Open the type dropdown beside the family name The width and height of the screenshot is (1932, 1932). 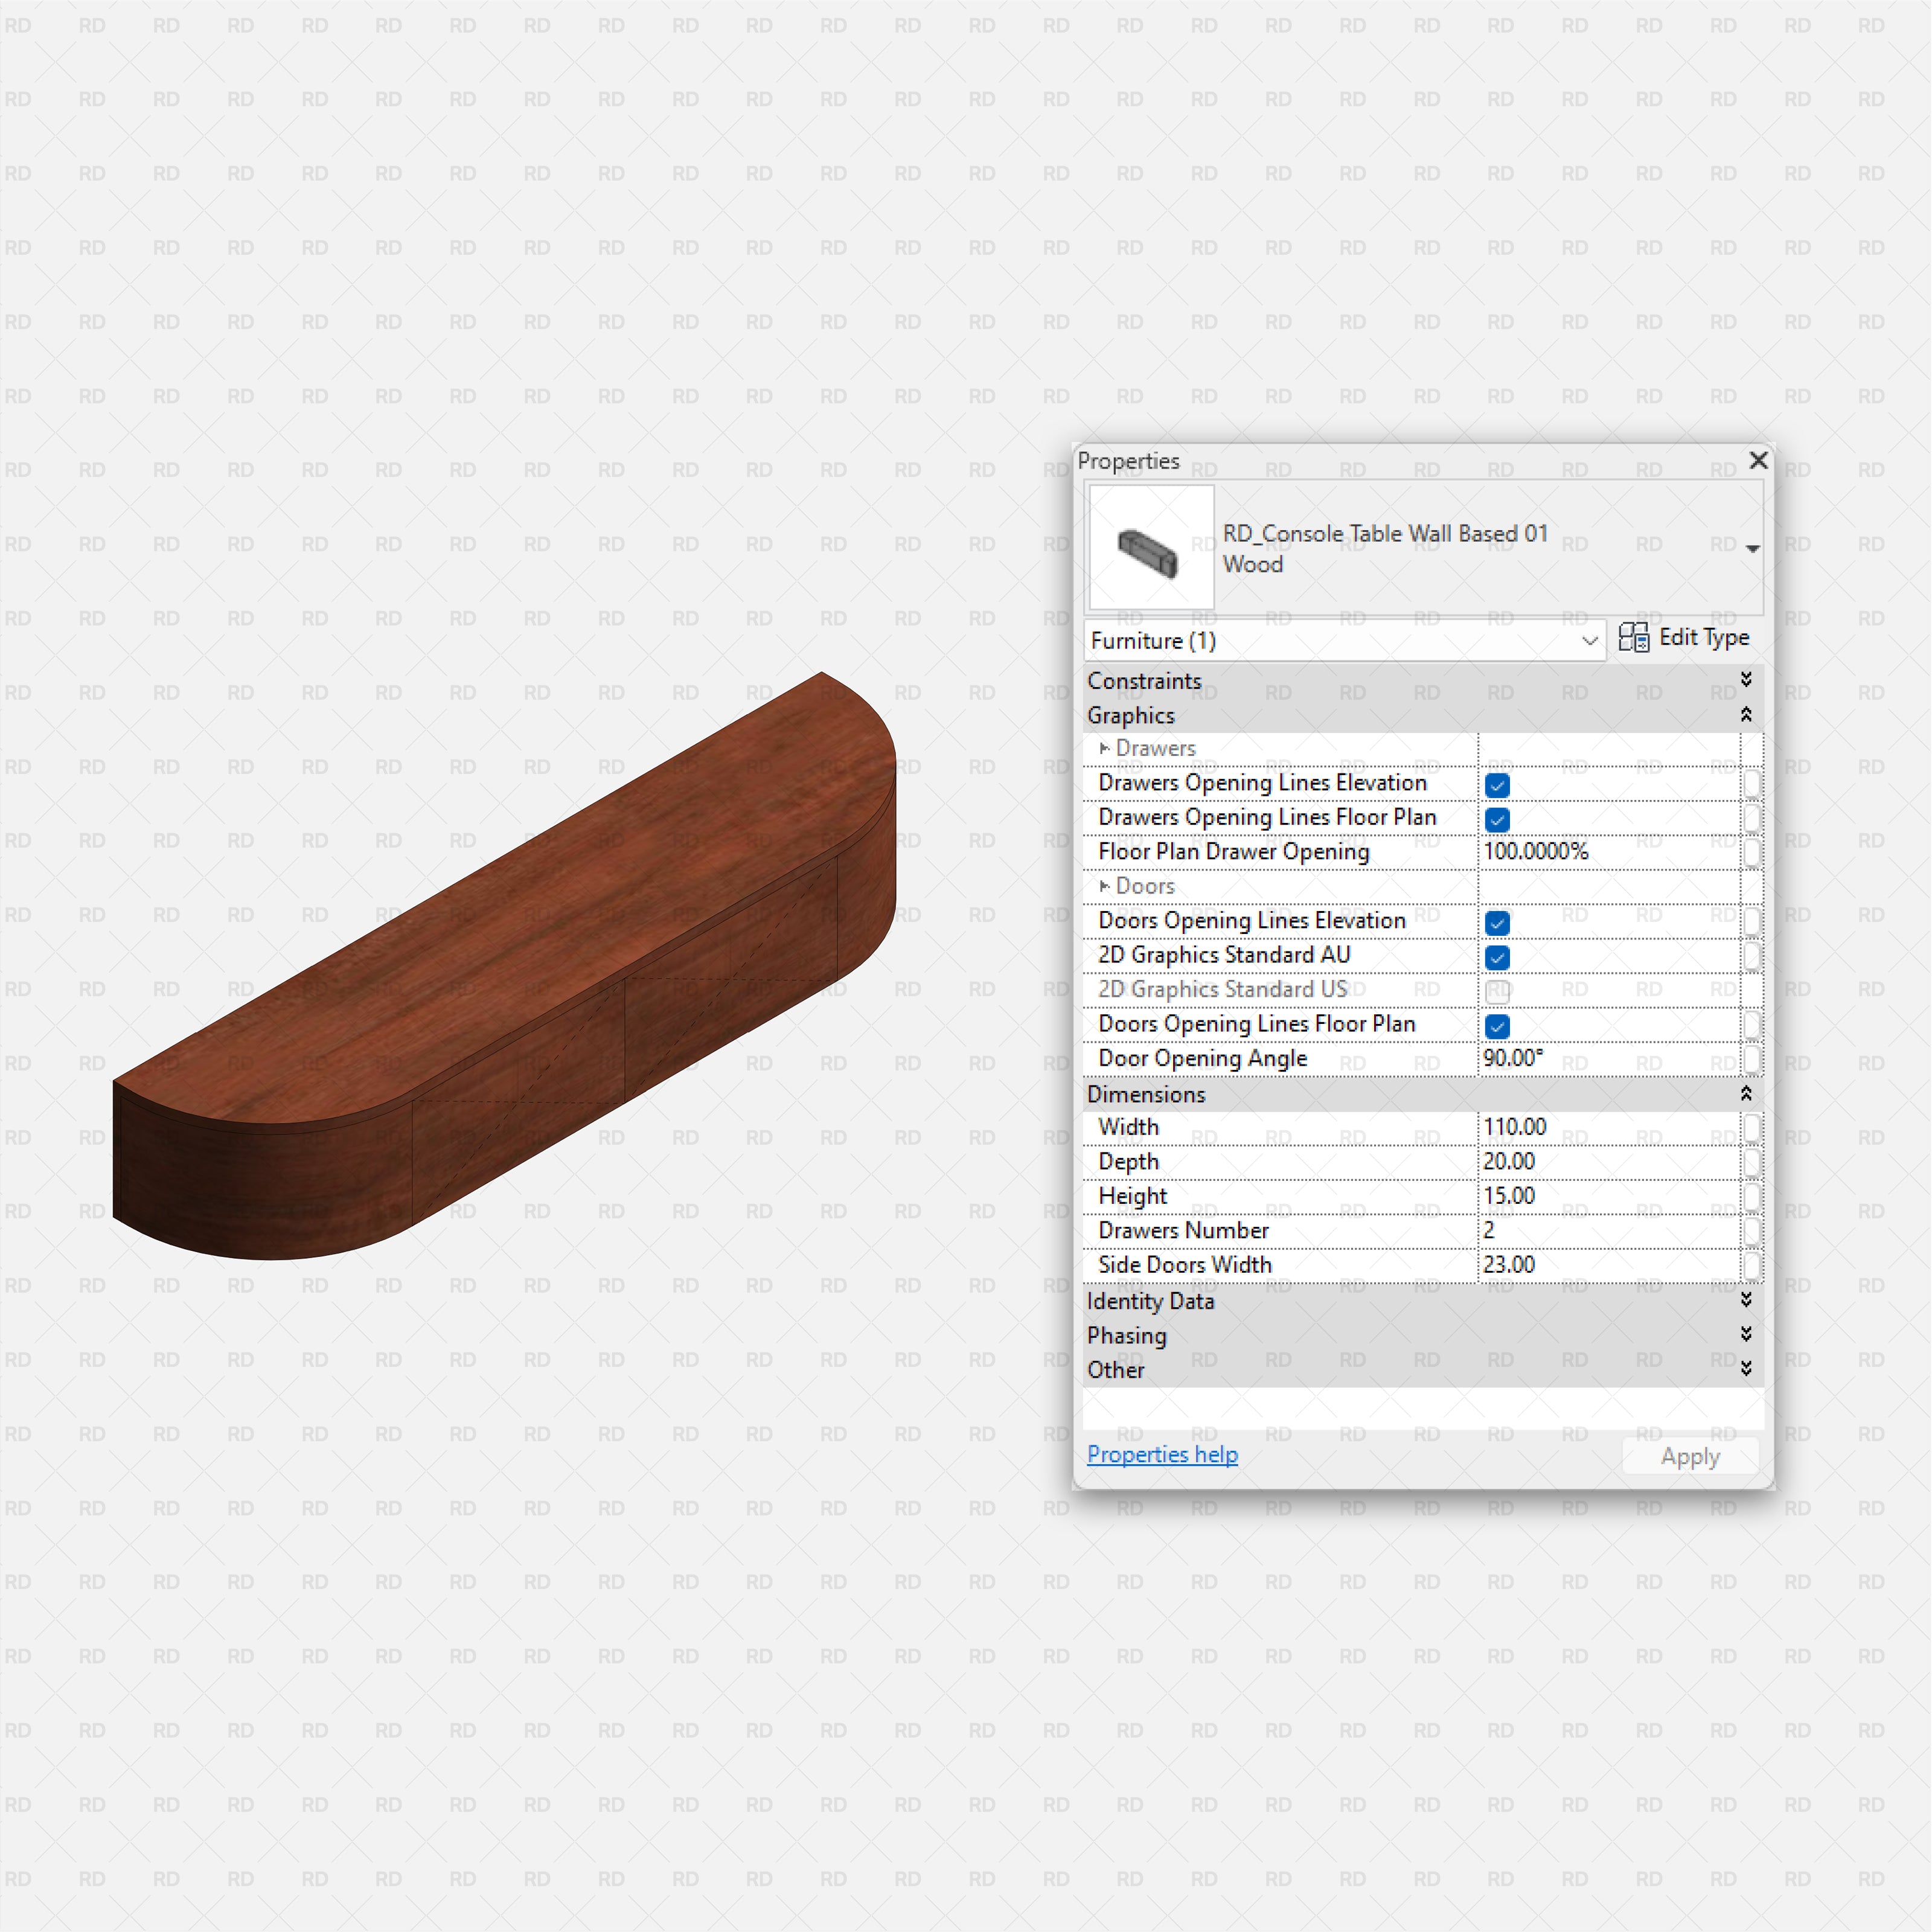[1754, 548]
